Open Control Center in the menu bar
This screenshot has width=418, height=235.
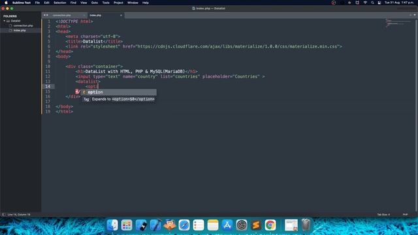[379, 3]
